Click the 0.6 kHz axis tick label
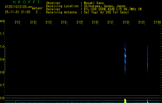The width and height of the screenshot is (162, 103). tap(2, 98)
